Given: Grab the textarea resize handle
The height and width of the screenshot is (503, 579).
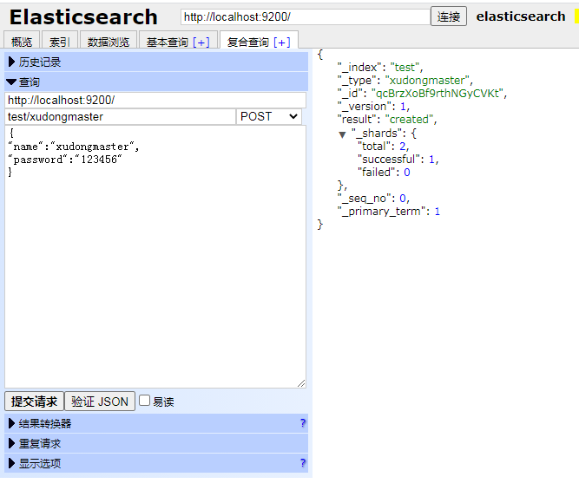Looking at the screenshot, I should pos(301,383).
